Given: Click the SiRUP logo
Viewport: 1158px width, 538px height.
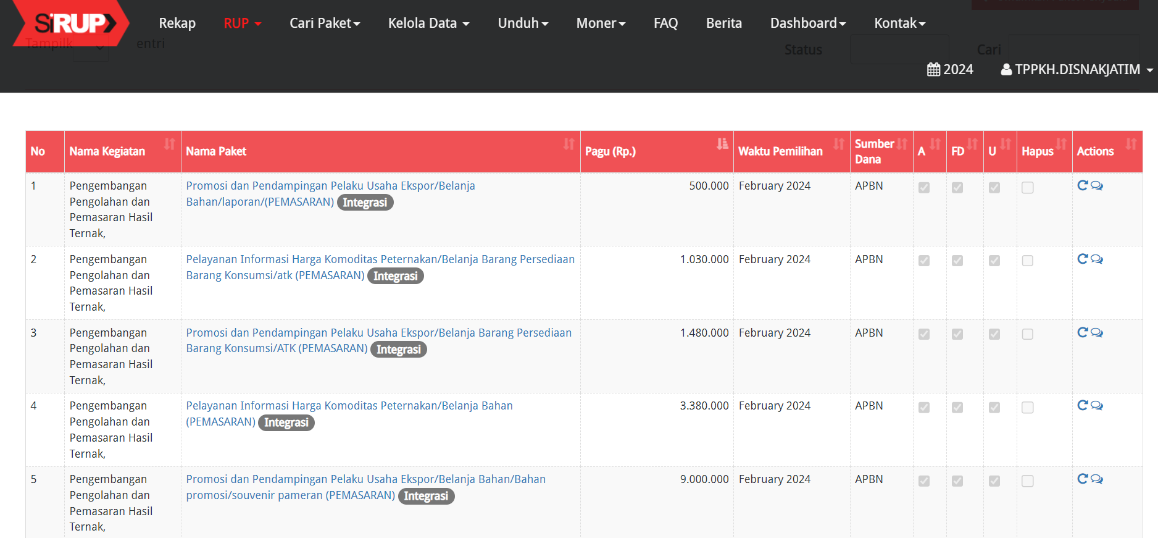Looking at the screenshot, I should click(x=70, y=23).
